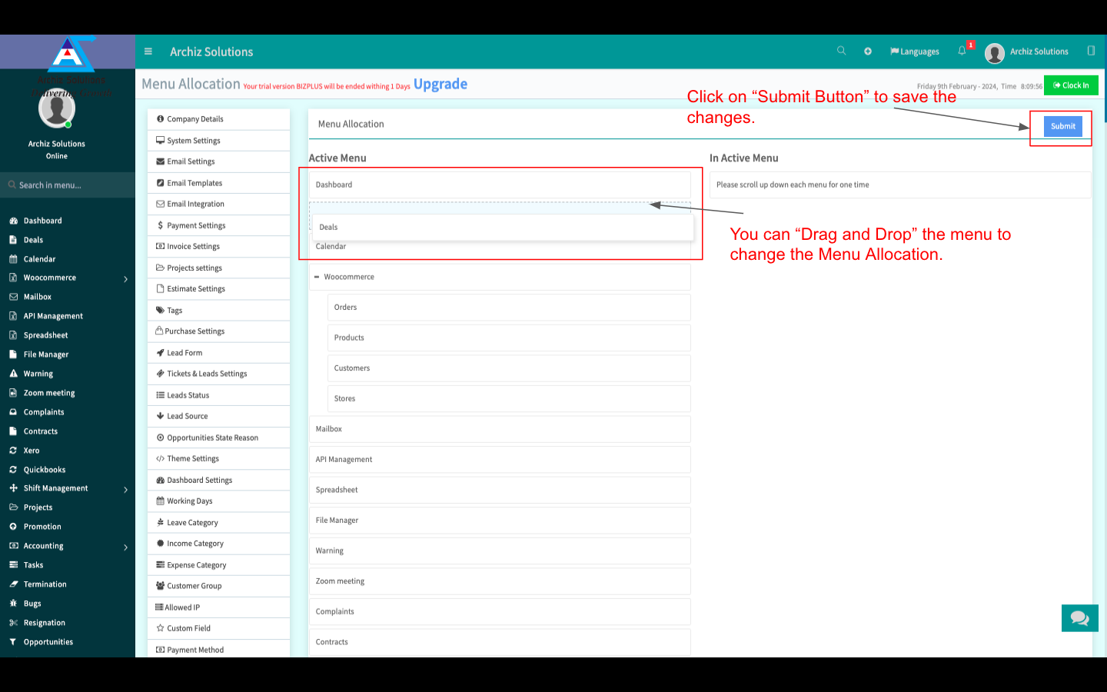The height and width of the screenshot is (692, 1107).
Task: Collapse the Woocommerce menu group
Action: click(317, 277)
